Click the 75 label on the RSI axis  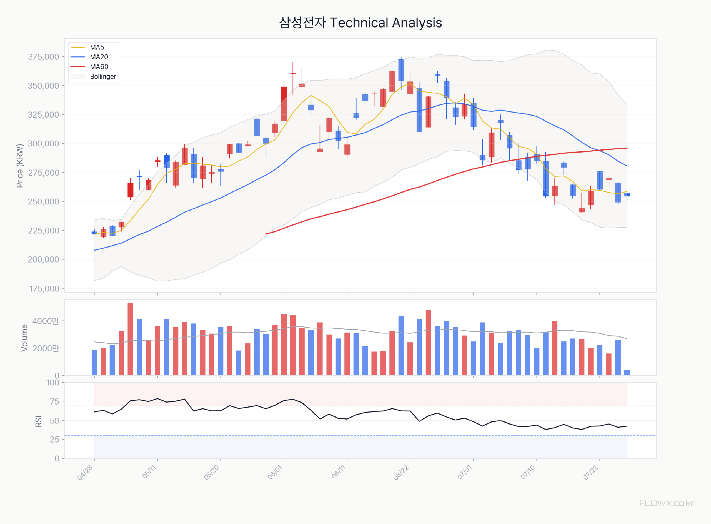pos(54,401)
